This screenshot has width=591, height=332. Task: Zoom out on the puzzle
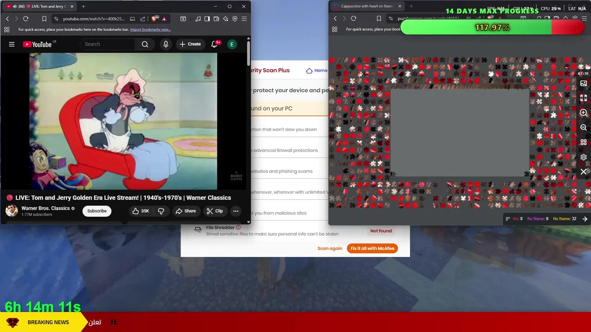[x=584, y=128]
